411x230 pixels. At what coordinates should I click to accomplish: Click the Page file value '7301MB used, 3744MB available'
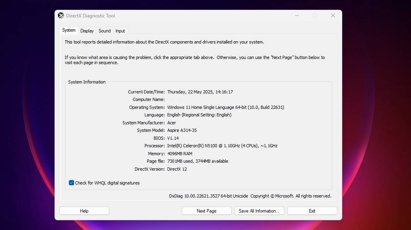198,162
